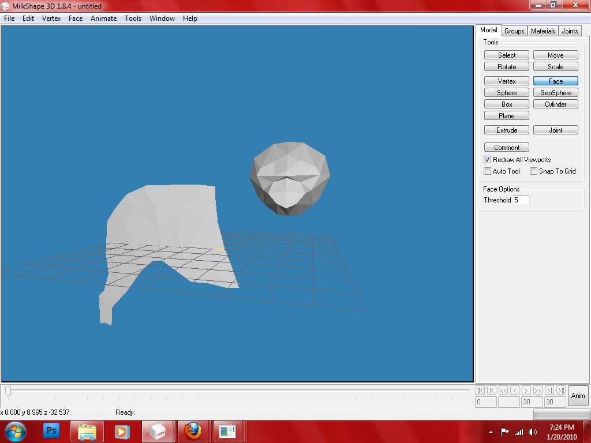Enable the Snap To Grid checkbox
591x443 pixels.
[534, 171]
